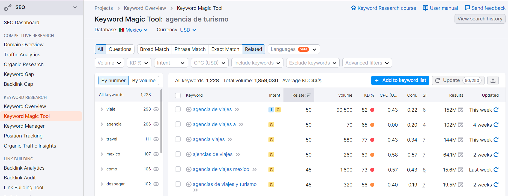Image resolution: width=508 pixels, height=196 pixels.
Task: Change currency from USD dropdown
Action: 188,30
